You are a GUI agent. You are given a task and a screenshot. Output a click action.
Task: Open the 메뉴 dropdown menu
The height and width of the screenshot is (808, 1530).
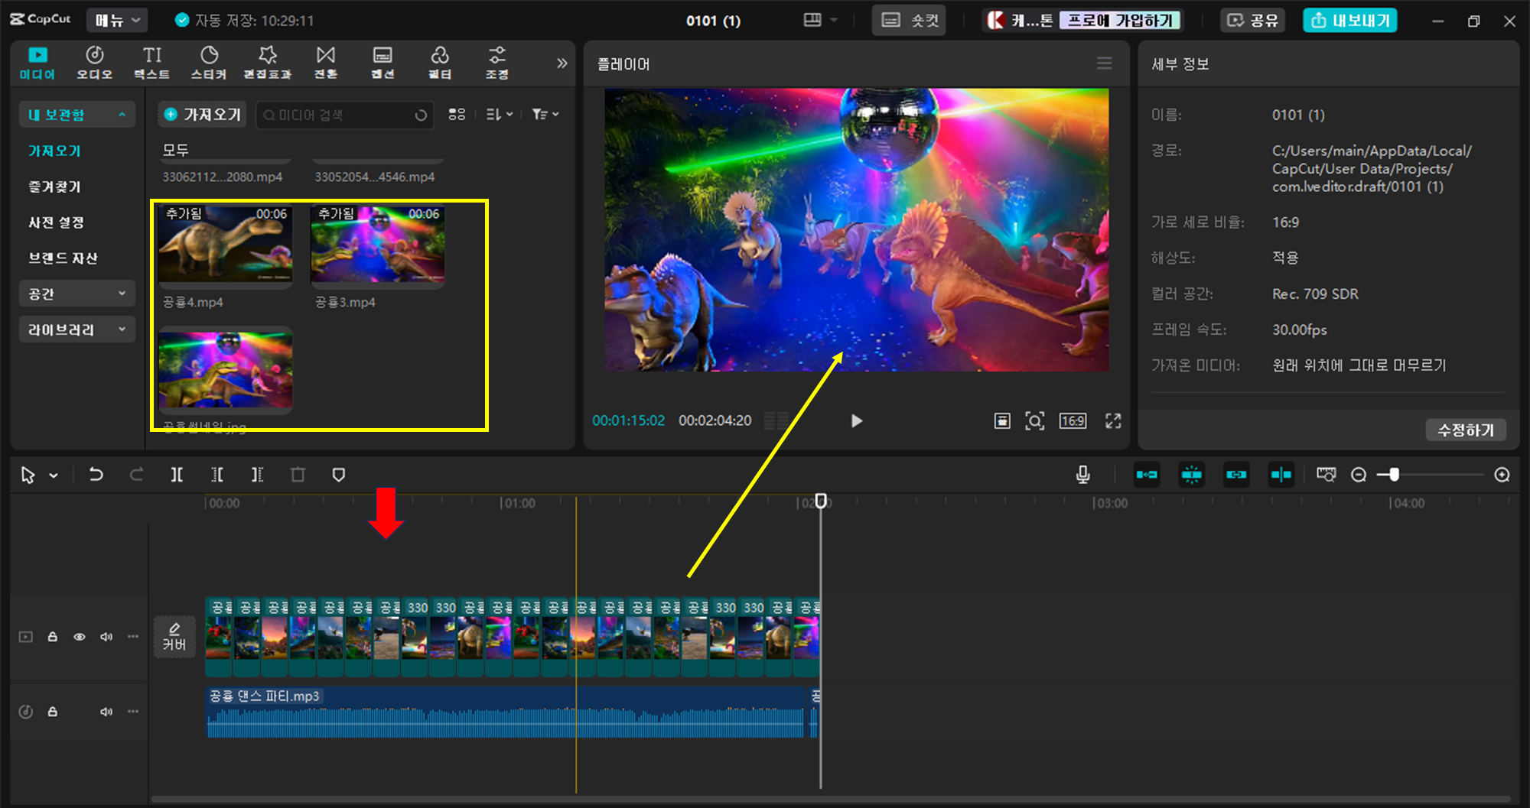coord(117,21)
